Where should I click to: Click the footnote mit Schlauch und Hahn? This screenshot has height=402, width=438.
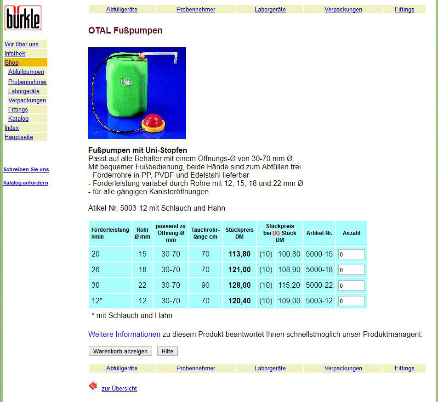(x=132, y=316)
